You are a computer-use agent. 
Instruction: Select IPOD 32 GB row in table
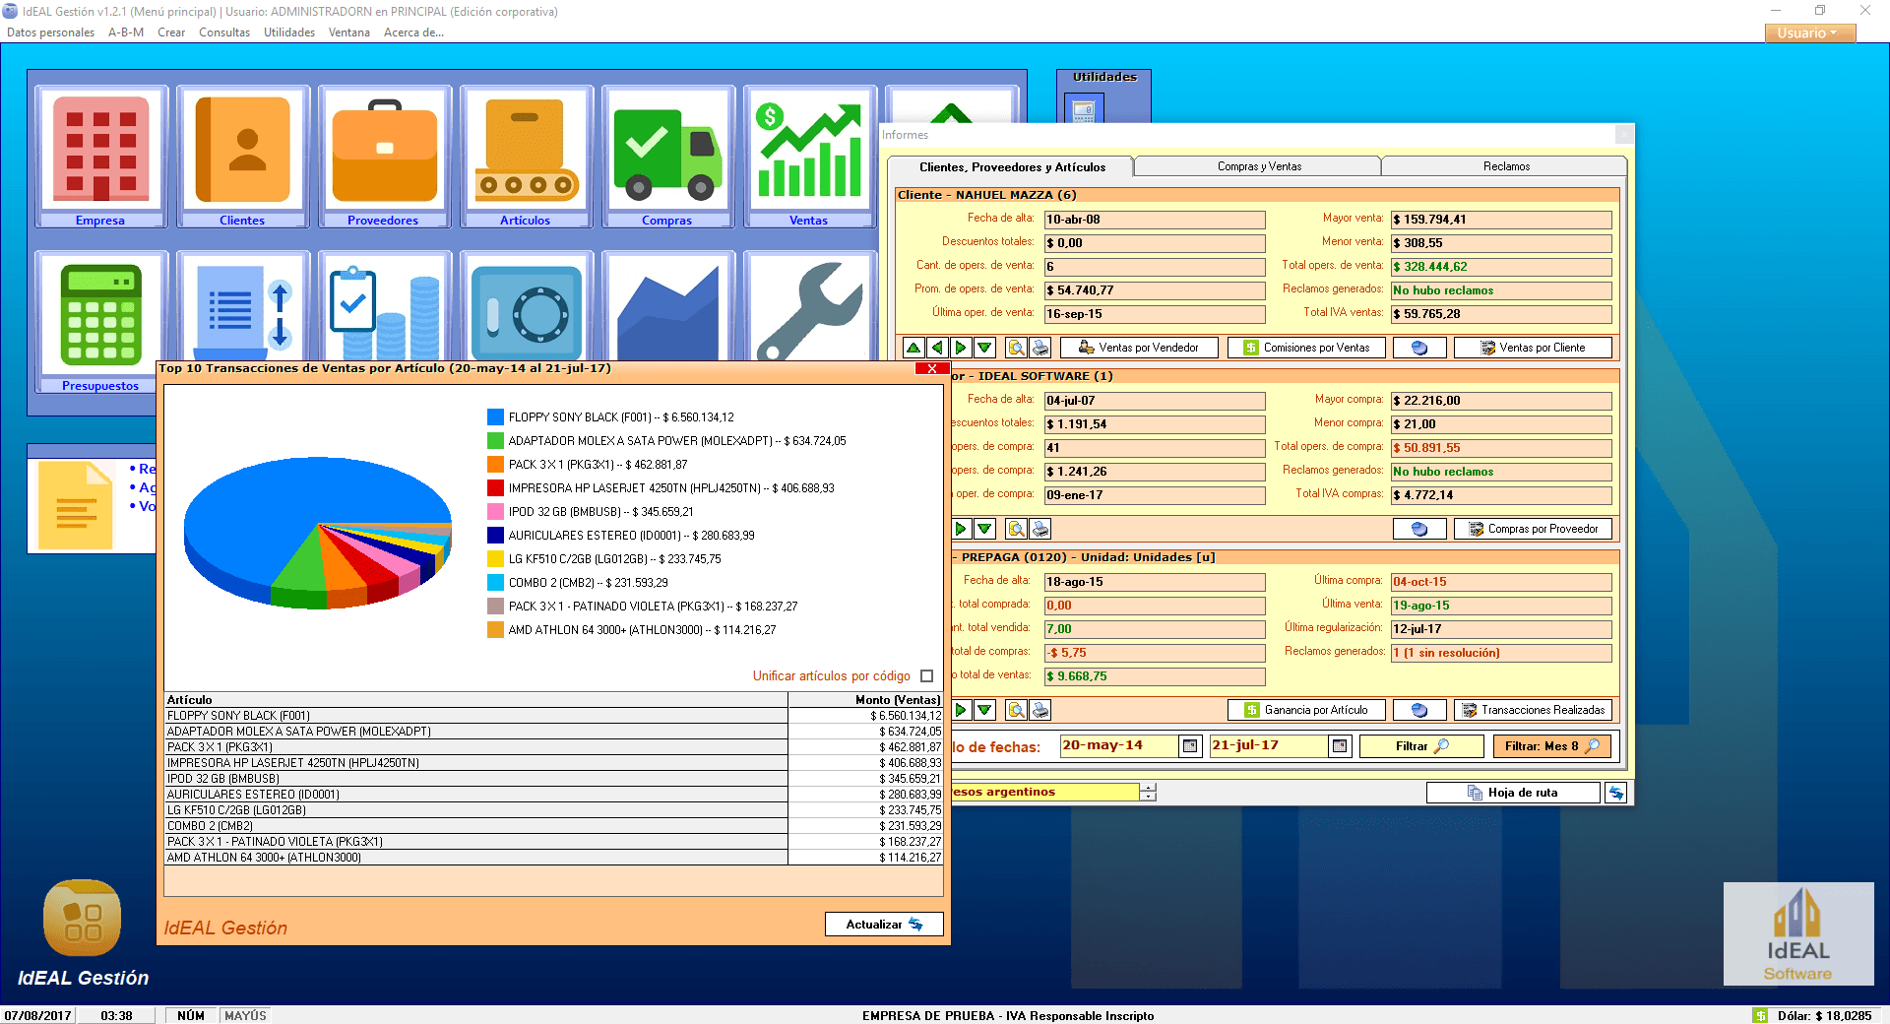[553, 779]
